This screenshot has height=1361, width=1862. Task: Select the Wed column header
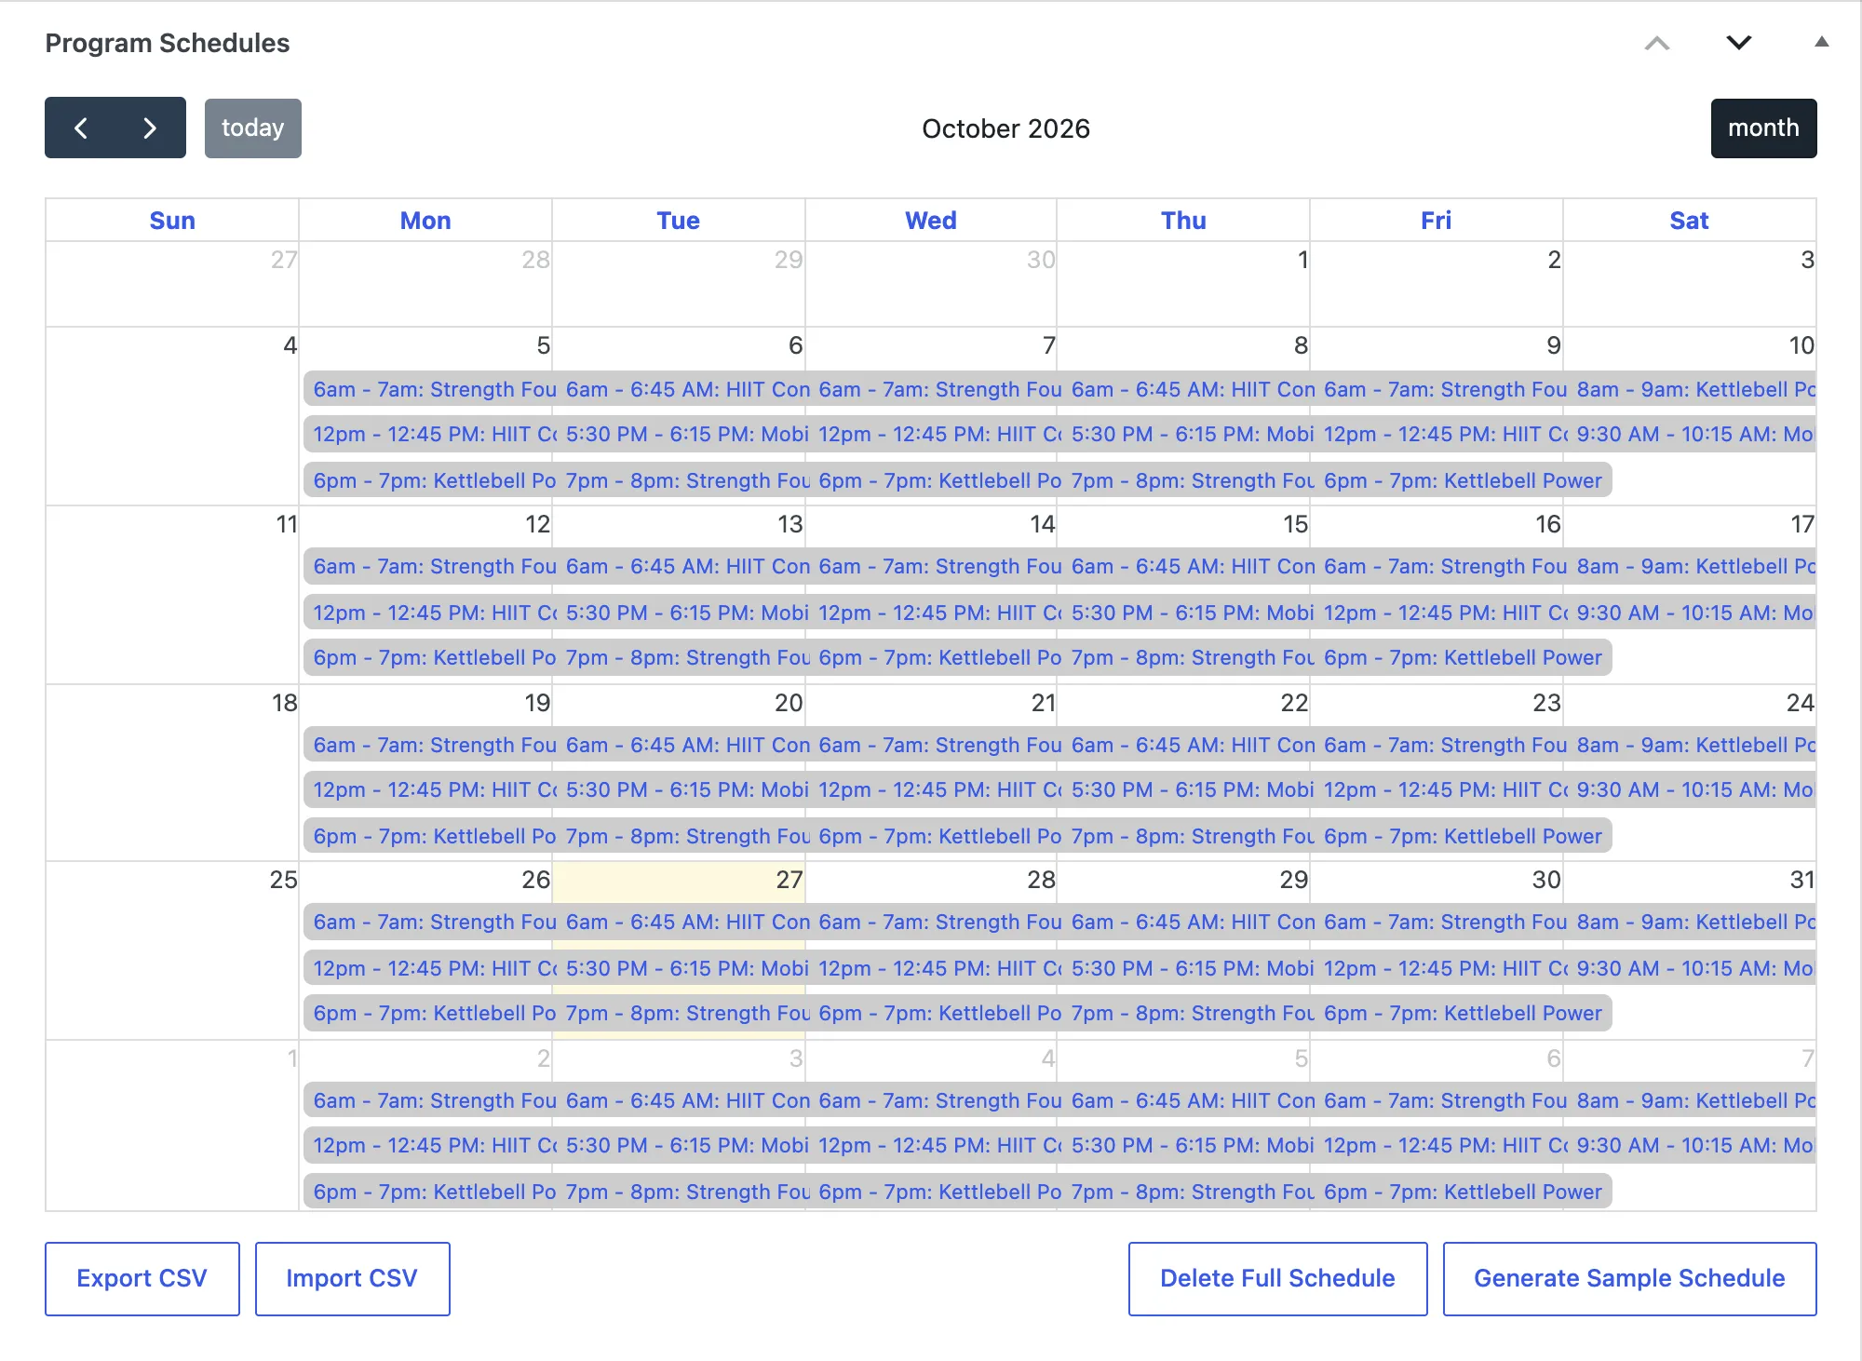931,221
